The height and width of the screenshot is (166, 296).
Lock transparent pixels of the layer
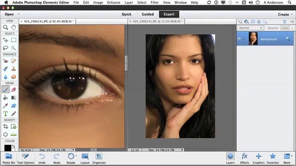click(265, 22)
